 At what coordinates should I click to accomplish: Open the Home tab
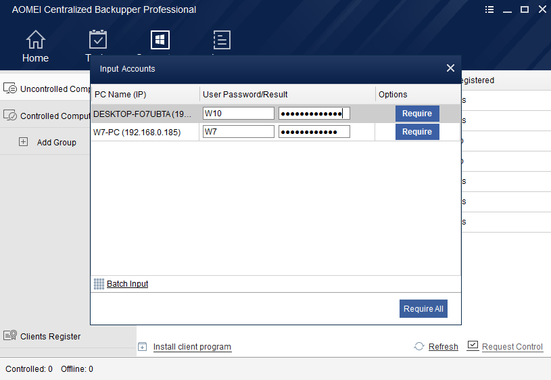click(35, 47)
